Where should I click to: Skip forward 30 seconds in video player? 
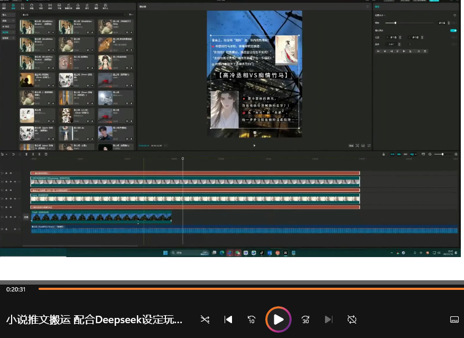coord(305,319)
